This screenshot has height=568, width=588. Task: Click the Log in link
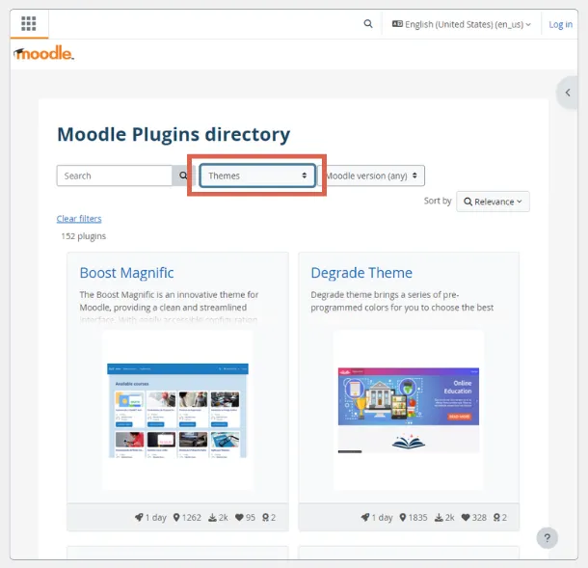tap(561, 24)
